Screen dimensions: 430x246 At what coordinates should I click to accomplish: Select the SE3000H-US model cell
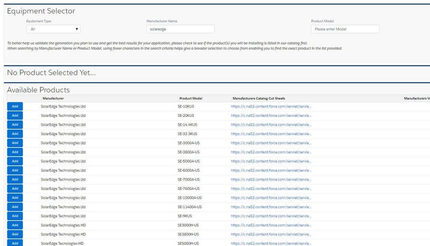click(x=188, y=225)
